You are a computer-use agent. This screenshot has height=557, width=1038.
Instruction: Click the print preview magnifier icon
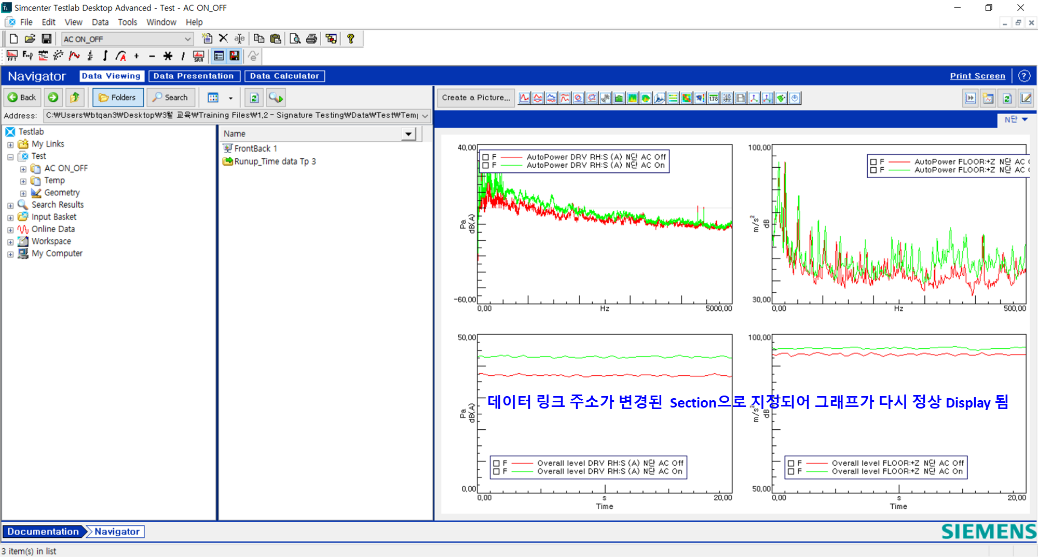pos(295,38)
